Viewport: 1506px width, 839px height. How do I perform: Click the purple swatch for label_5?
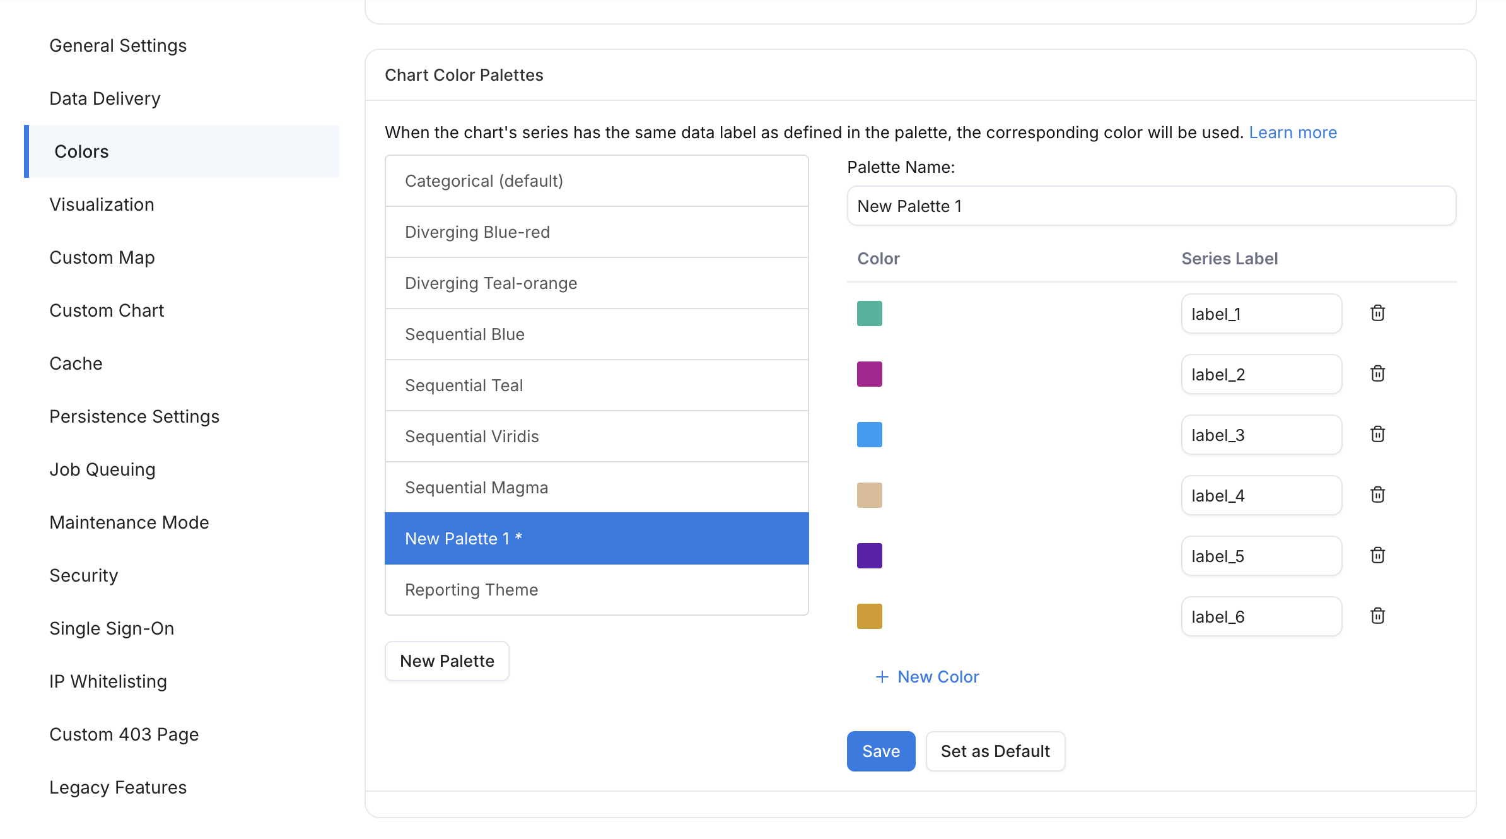pyautogui.click(x=869, y=555)
